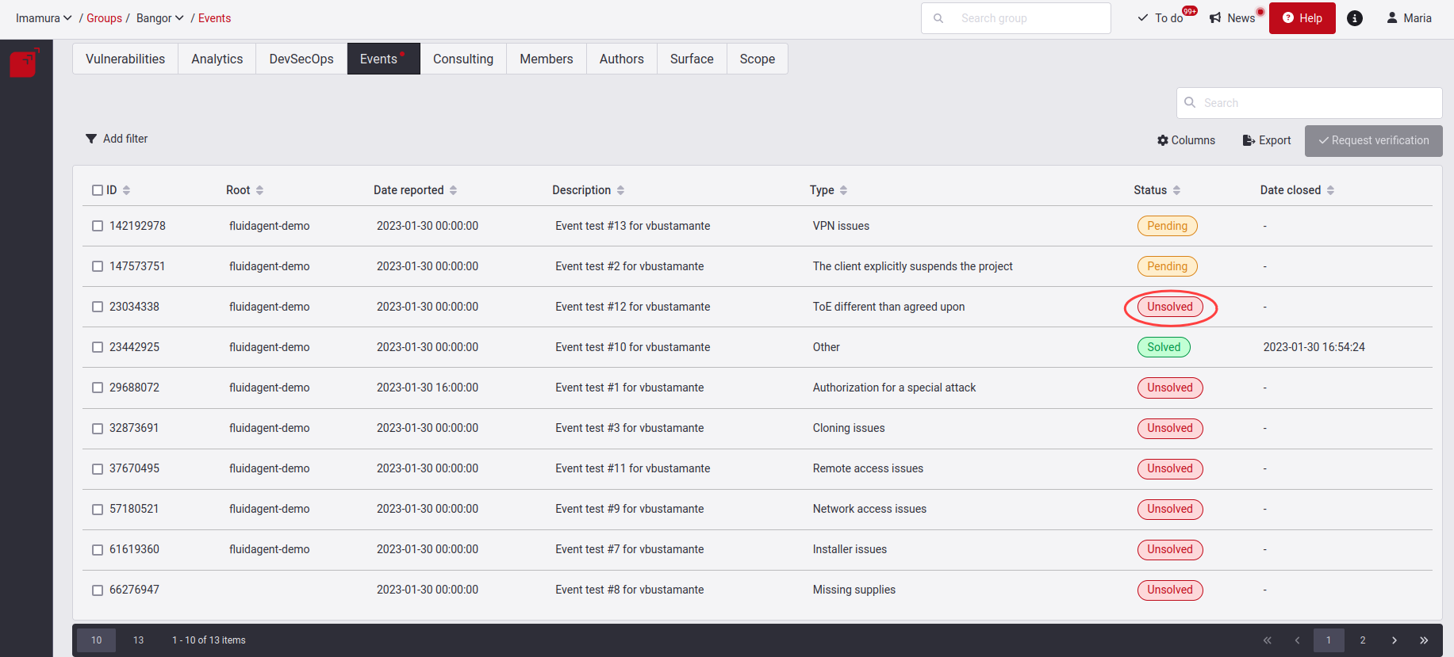Go to first page double-chevron
This screenshot has width=1454, height=657.
tap(1267, 640)
